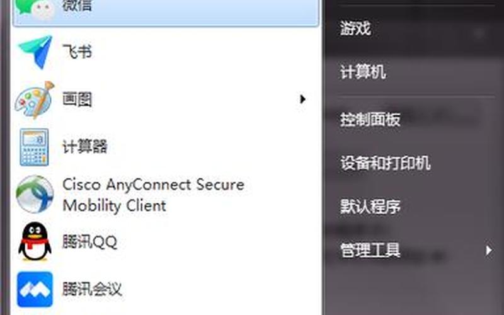
Task: Expand the 画图 recent files arrow
Action: pyautogui.click(x=302, y=99)
